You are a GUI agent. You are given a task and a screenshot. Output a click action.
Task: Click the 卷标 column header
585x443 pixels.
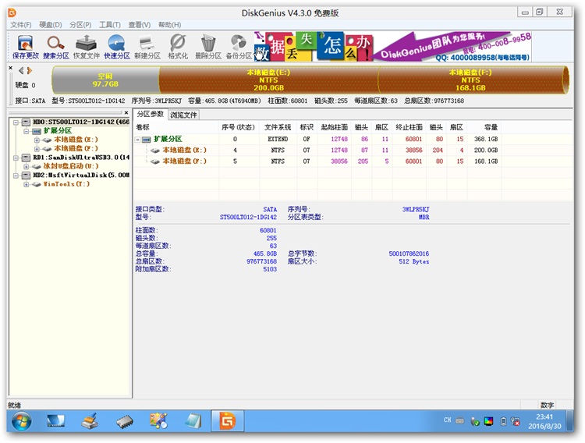pyautogui.click(x=176, y=127)
